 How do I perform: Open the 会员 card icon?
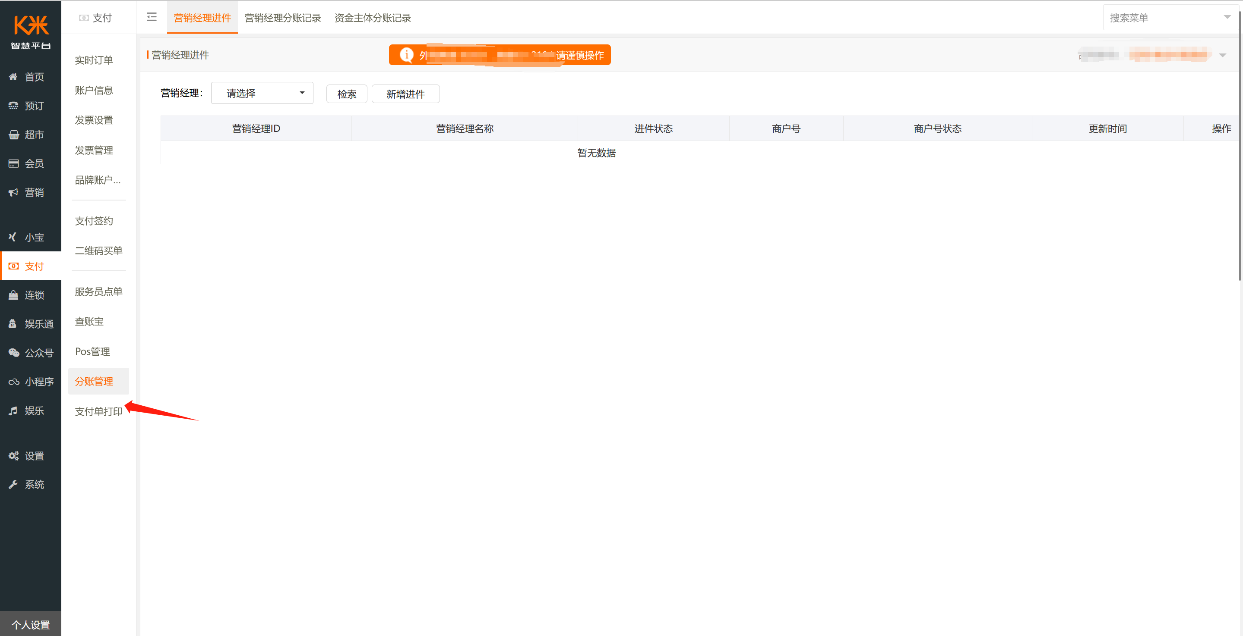(13, 163)
